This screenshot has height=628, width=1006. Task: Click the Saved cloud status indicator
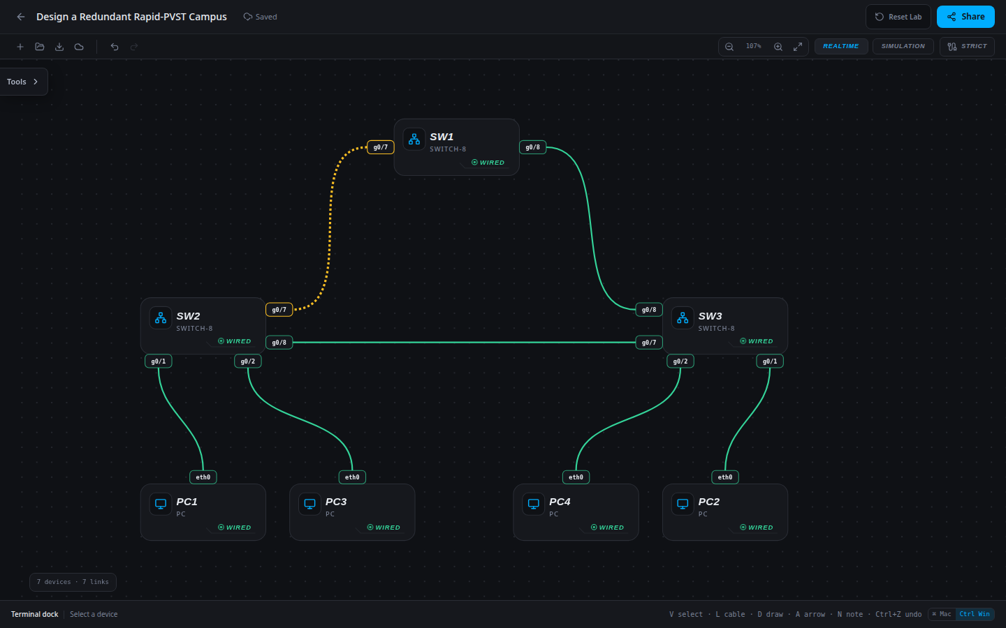pos(260,17)
